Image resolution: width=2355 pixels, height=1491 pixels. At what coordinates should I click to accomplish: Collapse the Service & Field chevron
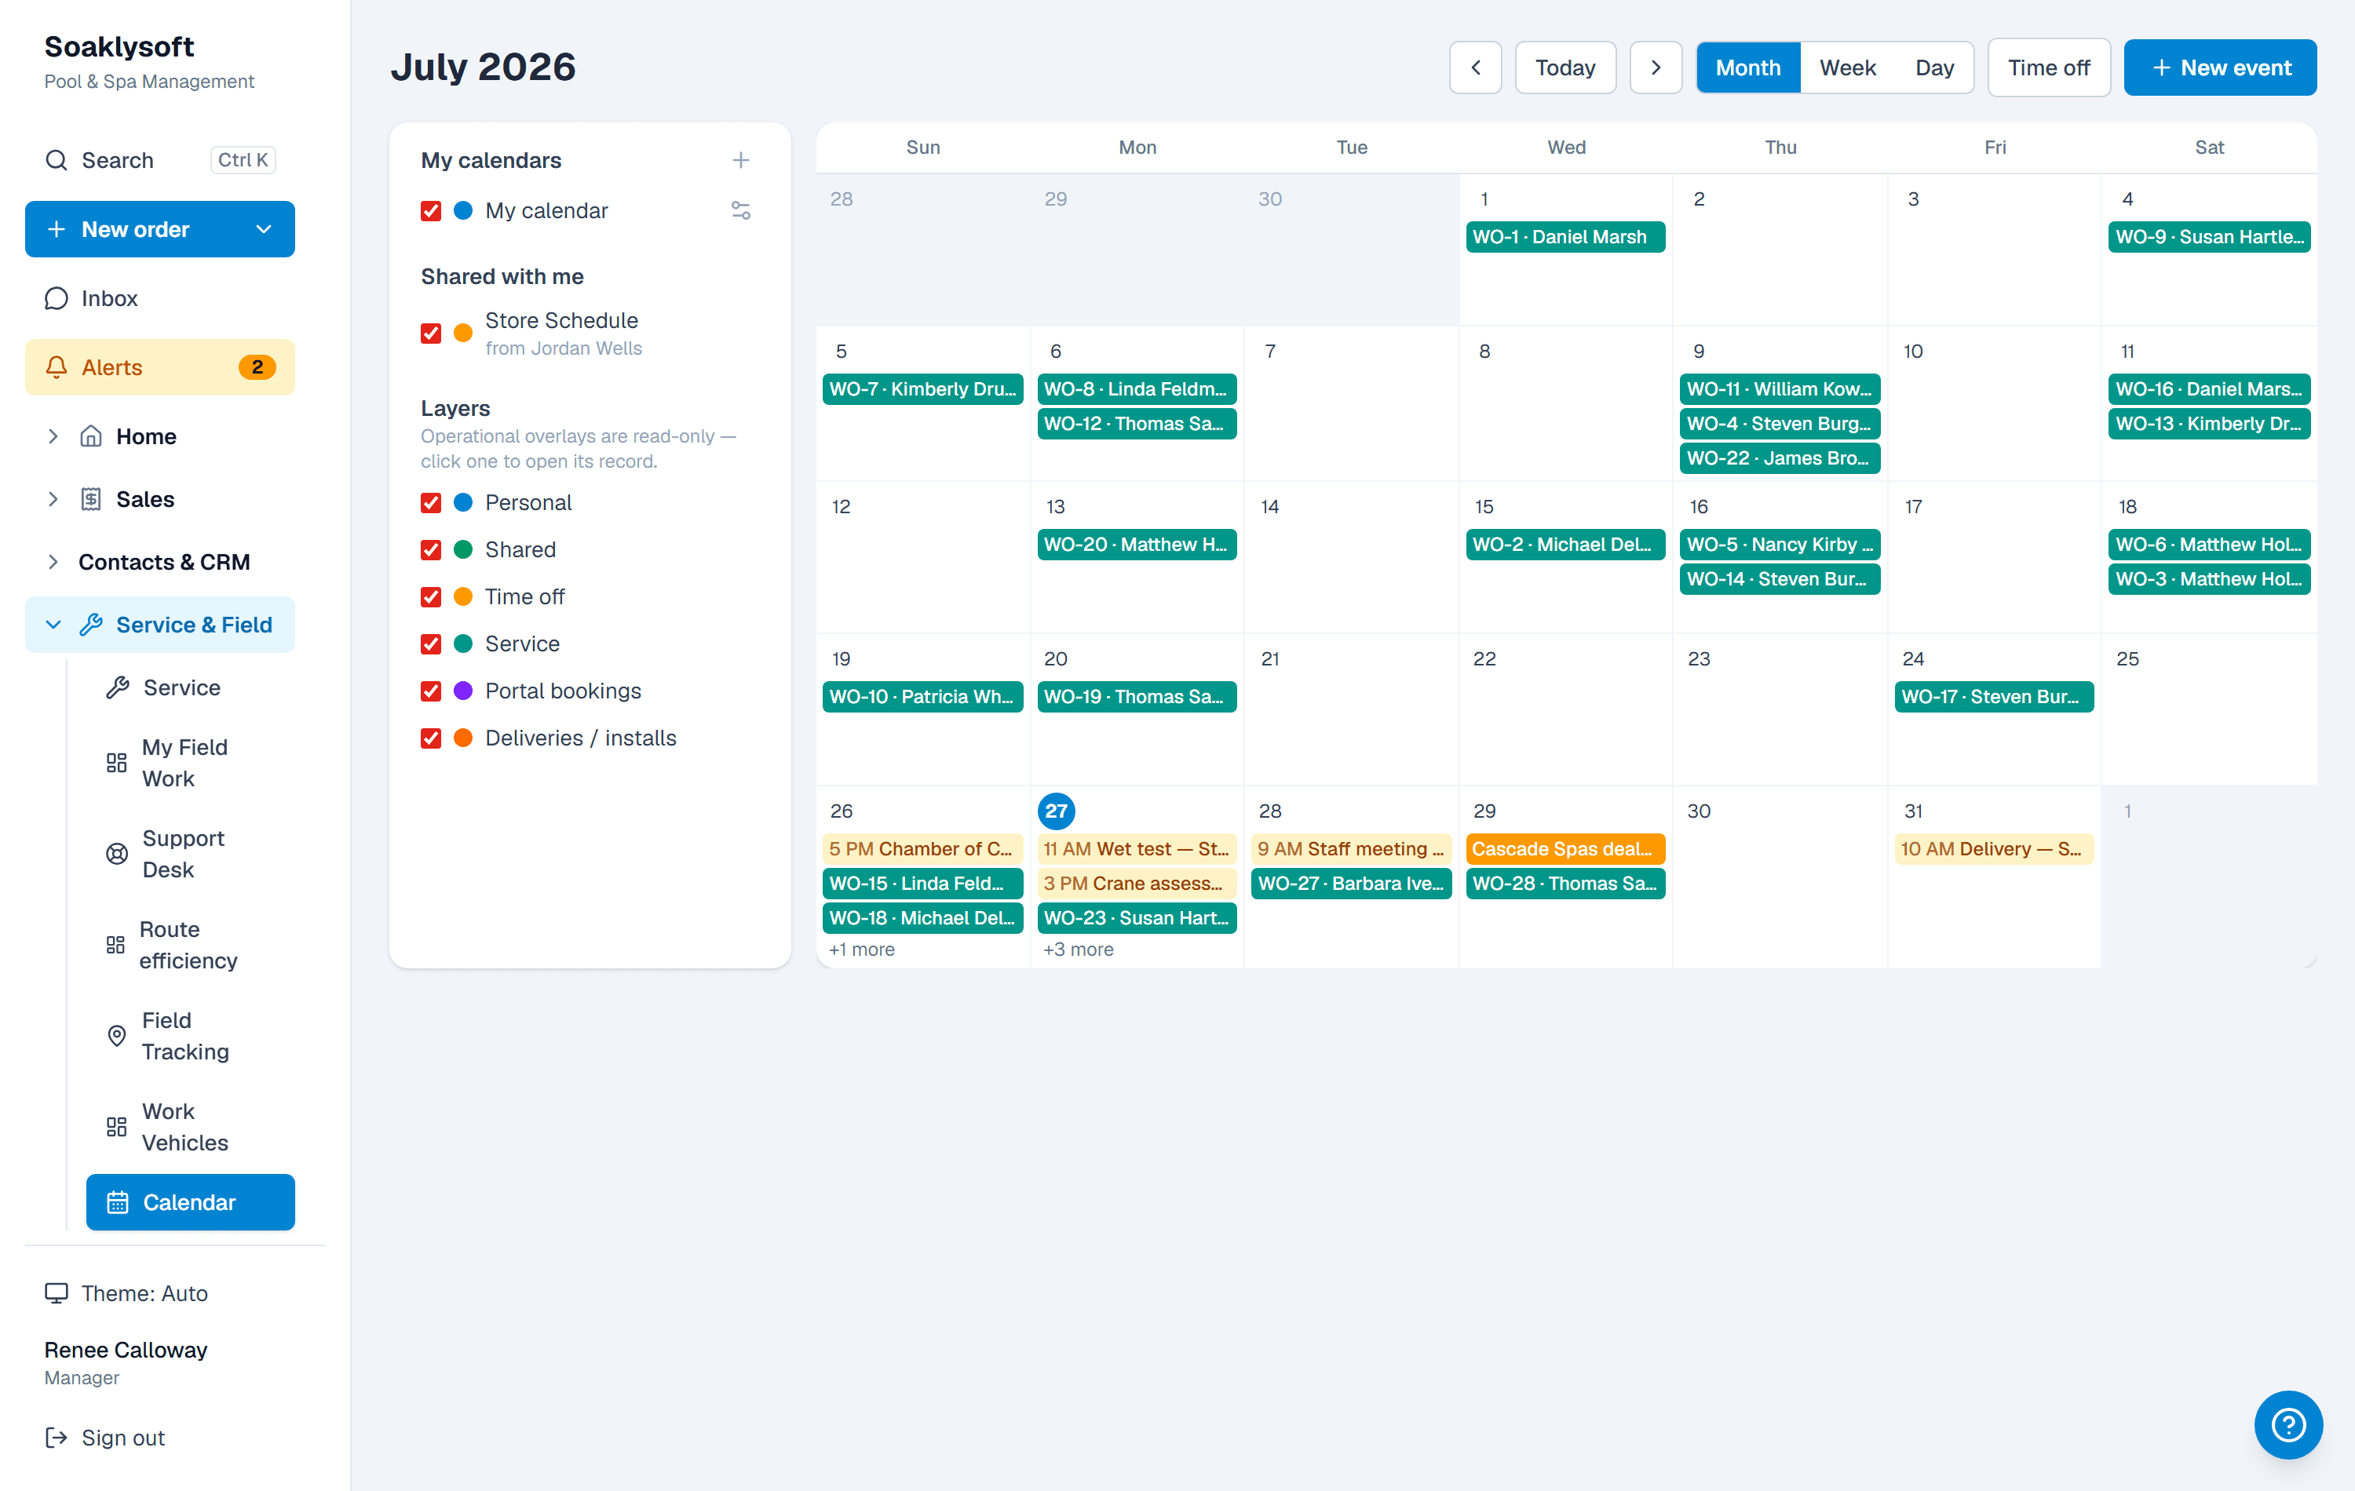[x=53, y=625]
